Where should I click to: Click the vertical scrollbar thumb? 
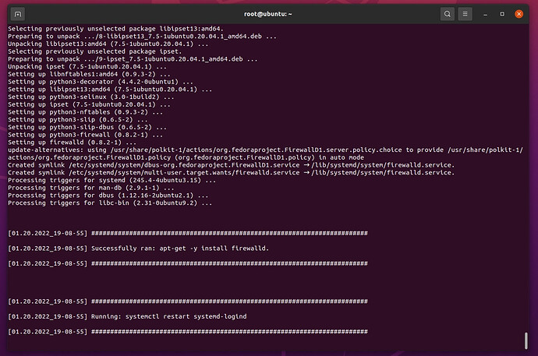point(526,340)
